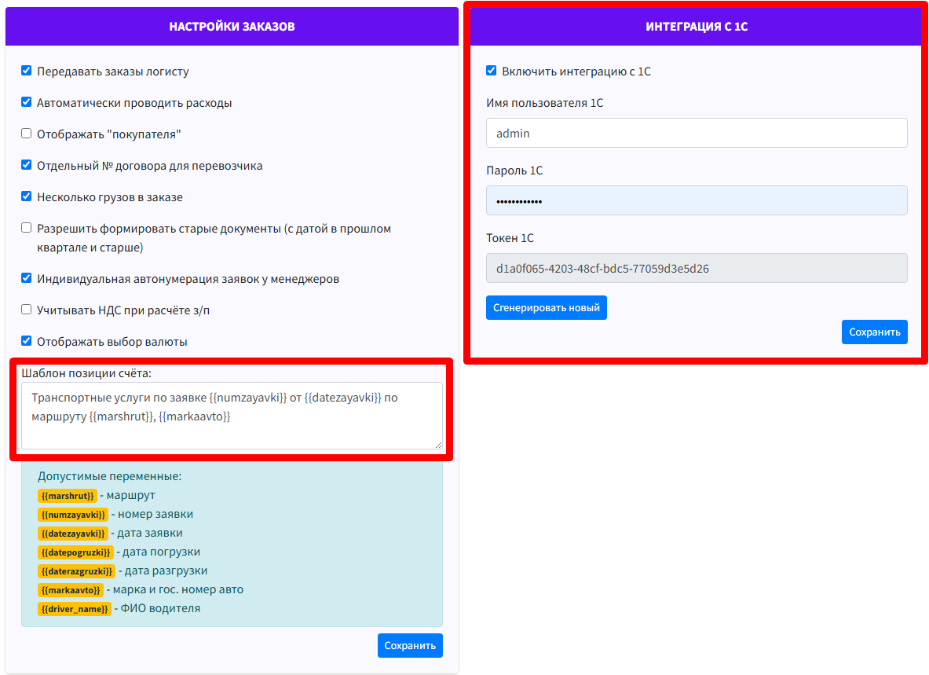Click the {{marshrut}} variable badge
The image size is (929, 675).
(x=68, y=496)
